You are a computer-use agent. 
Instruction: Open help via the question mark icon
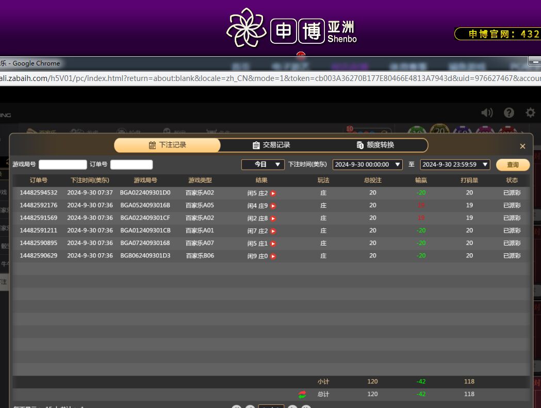pyautogui.click(x=509, y=112)
